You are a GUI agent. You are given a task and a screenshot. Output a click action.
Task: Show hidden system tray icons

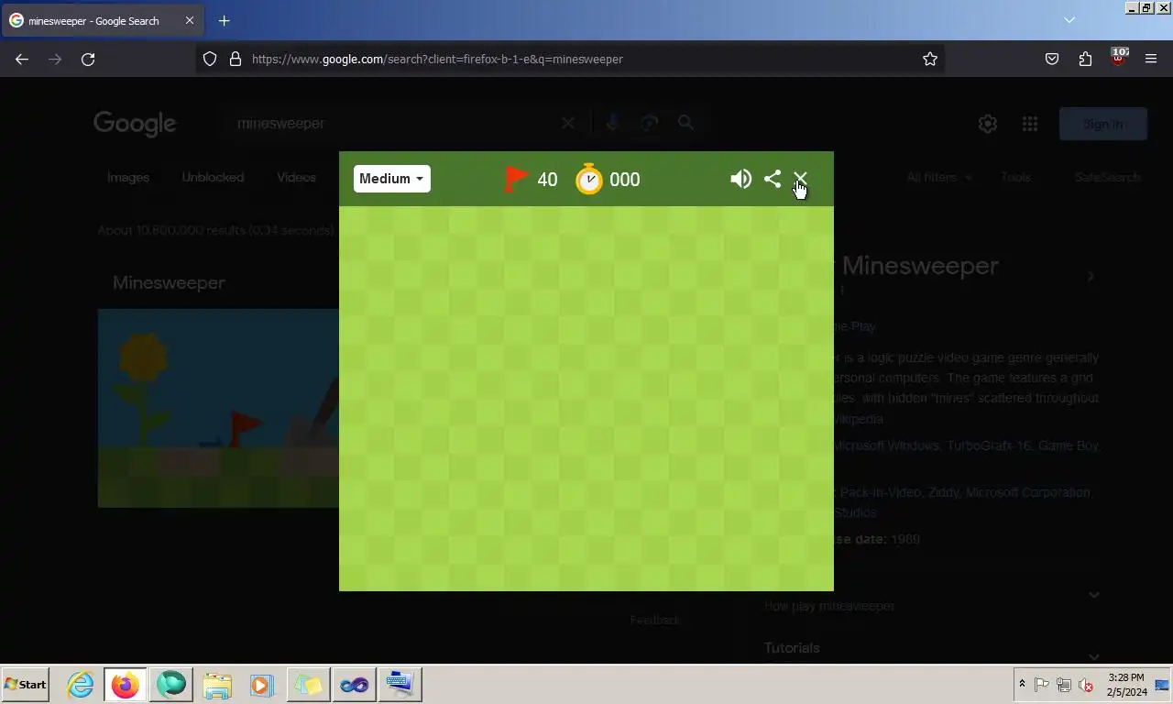(1022, 685)
